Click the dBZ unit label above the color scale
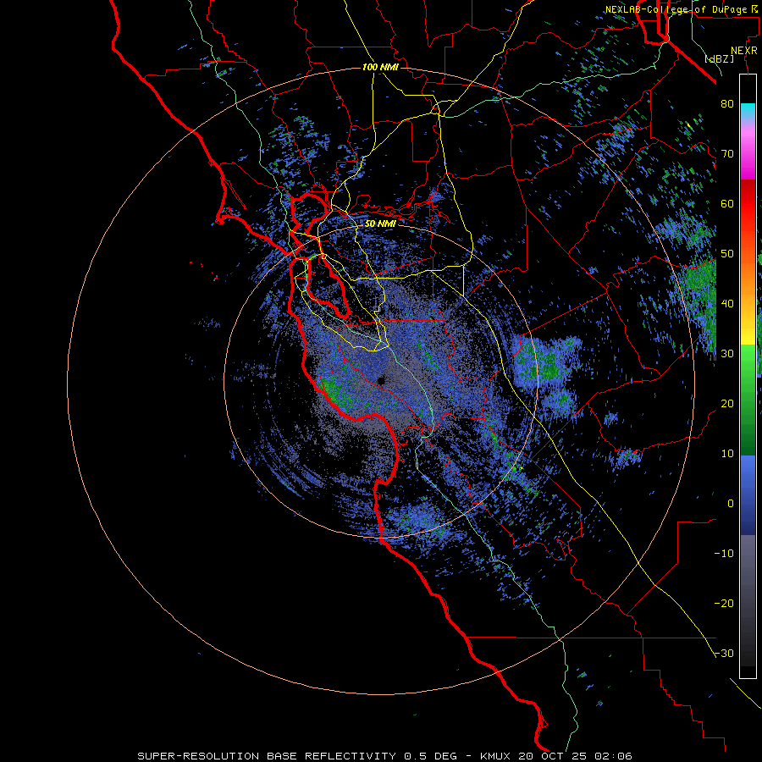This screenshot has width=762, height=762. 719,58
